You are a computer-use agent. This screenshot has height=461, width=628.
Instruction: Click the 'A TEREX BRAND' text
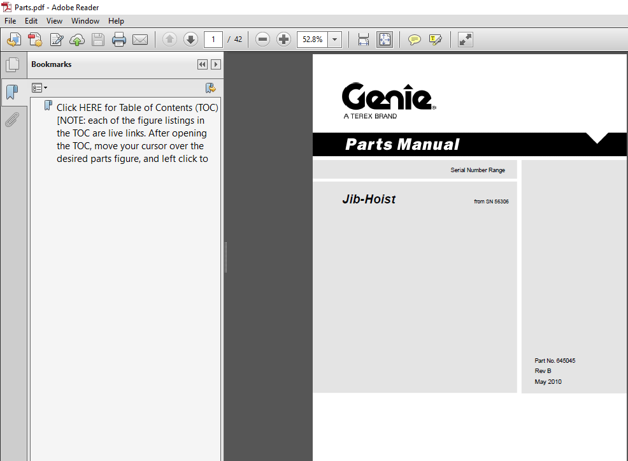(370, 116)
